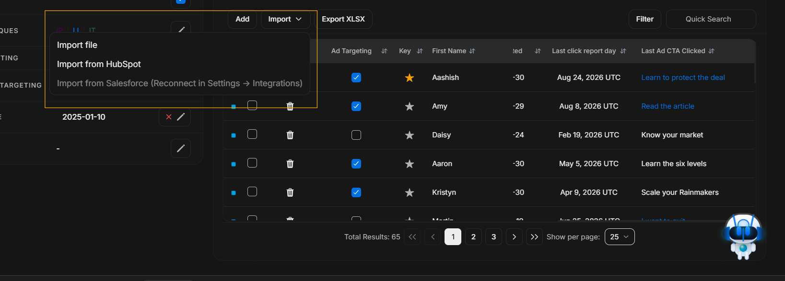Click the 2025-01-10 date value

tap(84, 117)
